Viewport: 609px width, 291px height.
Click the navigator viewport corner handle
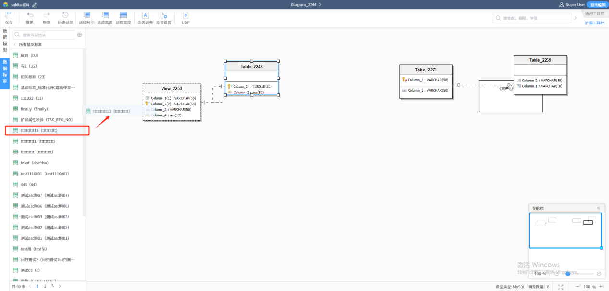pos(601,248)
